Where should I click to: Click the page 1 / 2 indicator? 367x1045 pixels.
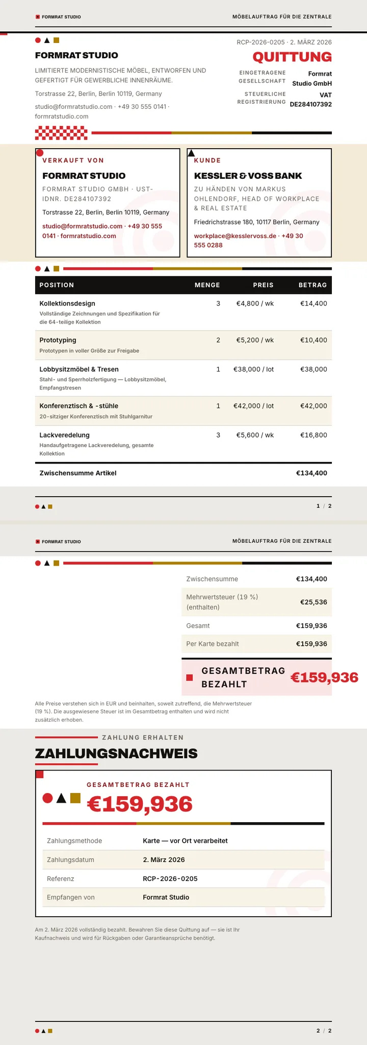click(324, 506)
